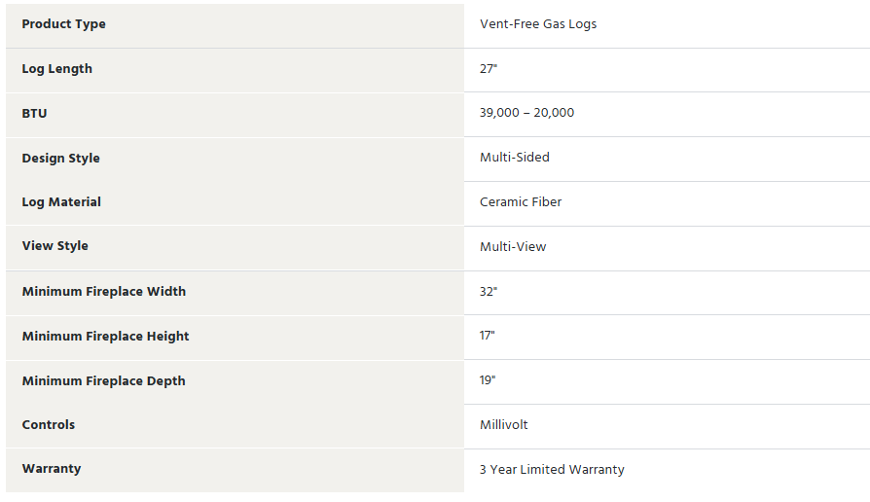The image size is (870, 502).
Task: Select the Ceramic Fiber value
Action: click(521, 202)
